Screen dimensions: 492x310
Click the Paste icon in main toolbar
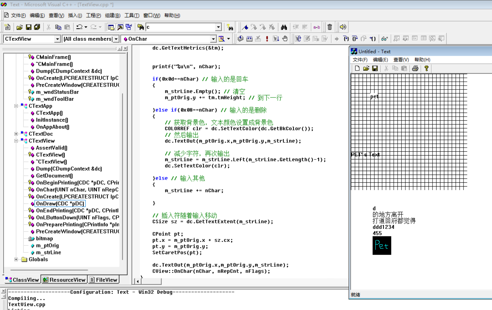pyautogui.click(x=67, y=27)
